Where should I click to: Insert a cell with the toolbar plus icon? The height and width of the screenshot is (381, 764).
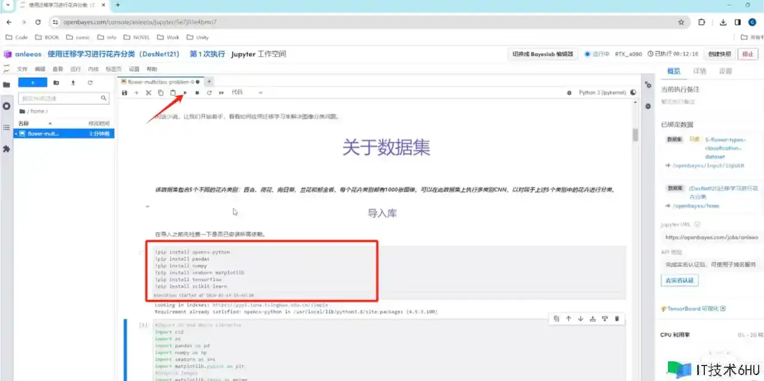click(x=137, y=92)
